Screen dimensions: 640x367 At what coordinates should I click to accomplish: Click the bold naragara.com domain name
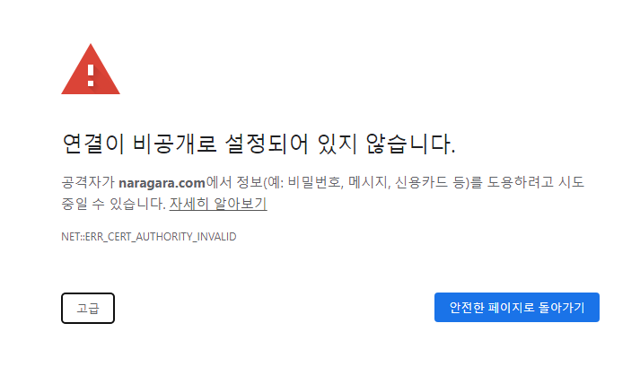(x=162, y=182)
